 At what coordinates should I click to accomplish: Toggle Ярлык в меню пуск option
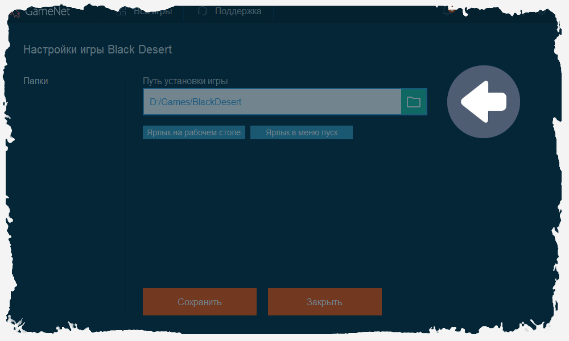302,132
